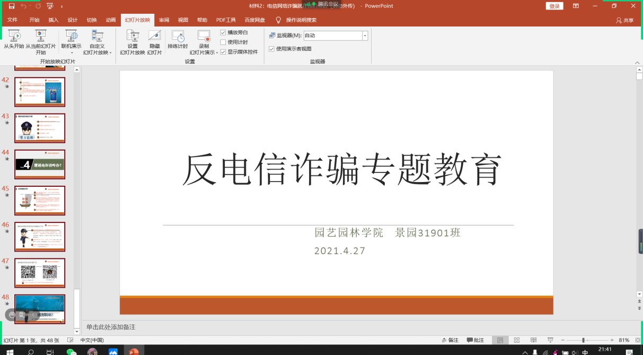Select slide 44 thumbnail in the panel
Image resolution: width=643 pixels, height=355 pixels.
tap(40, 164)
